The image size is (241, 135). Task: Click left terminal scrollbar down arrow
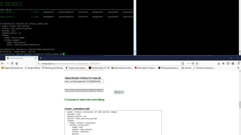135,54
